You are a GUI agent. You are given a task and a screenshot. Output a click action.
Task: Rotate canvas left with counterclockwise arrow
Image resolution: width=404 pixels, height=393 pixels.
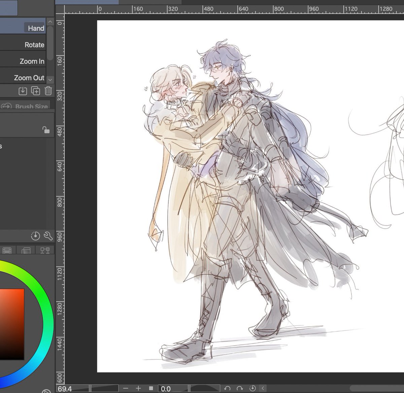pyautogui.click(x=227, y=389)
